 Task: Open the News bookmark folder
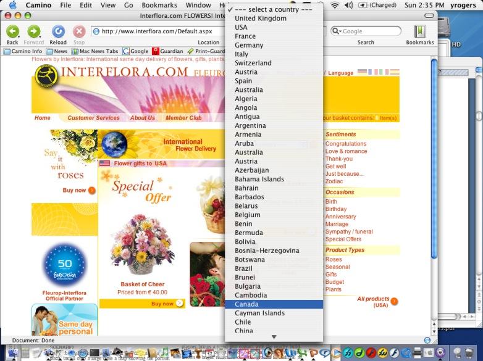[57, 51]
